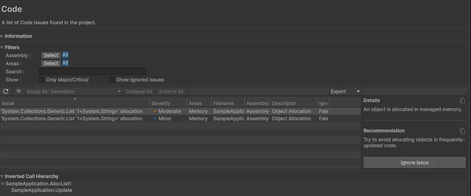Click the Minor severity arrow icon

154,119
